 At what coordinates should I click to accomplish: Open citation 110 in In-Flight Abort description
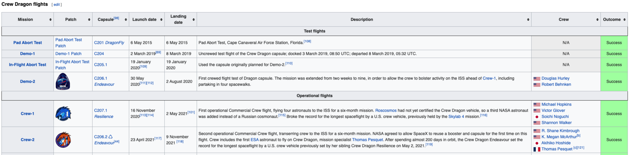289,63
